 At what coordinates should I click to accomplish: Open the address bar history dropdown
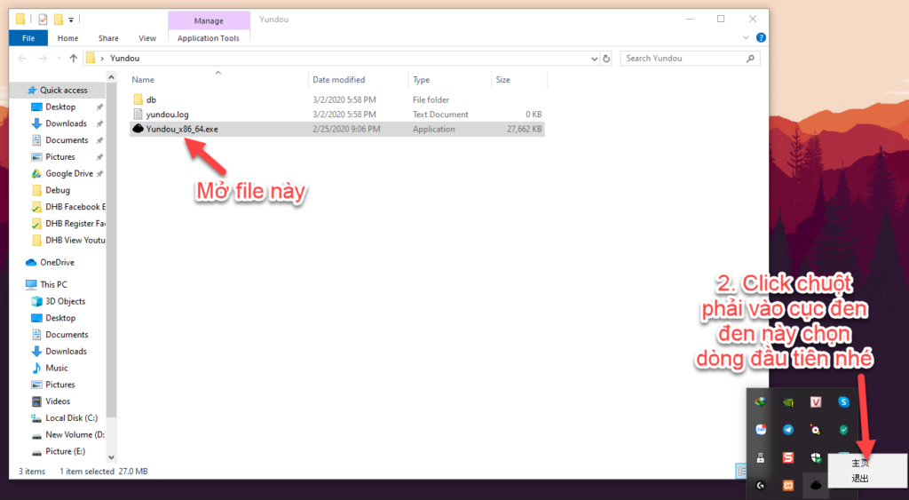(x=594, y=58)
